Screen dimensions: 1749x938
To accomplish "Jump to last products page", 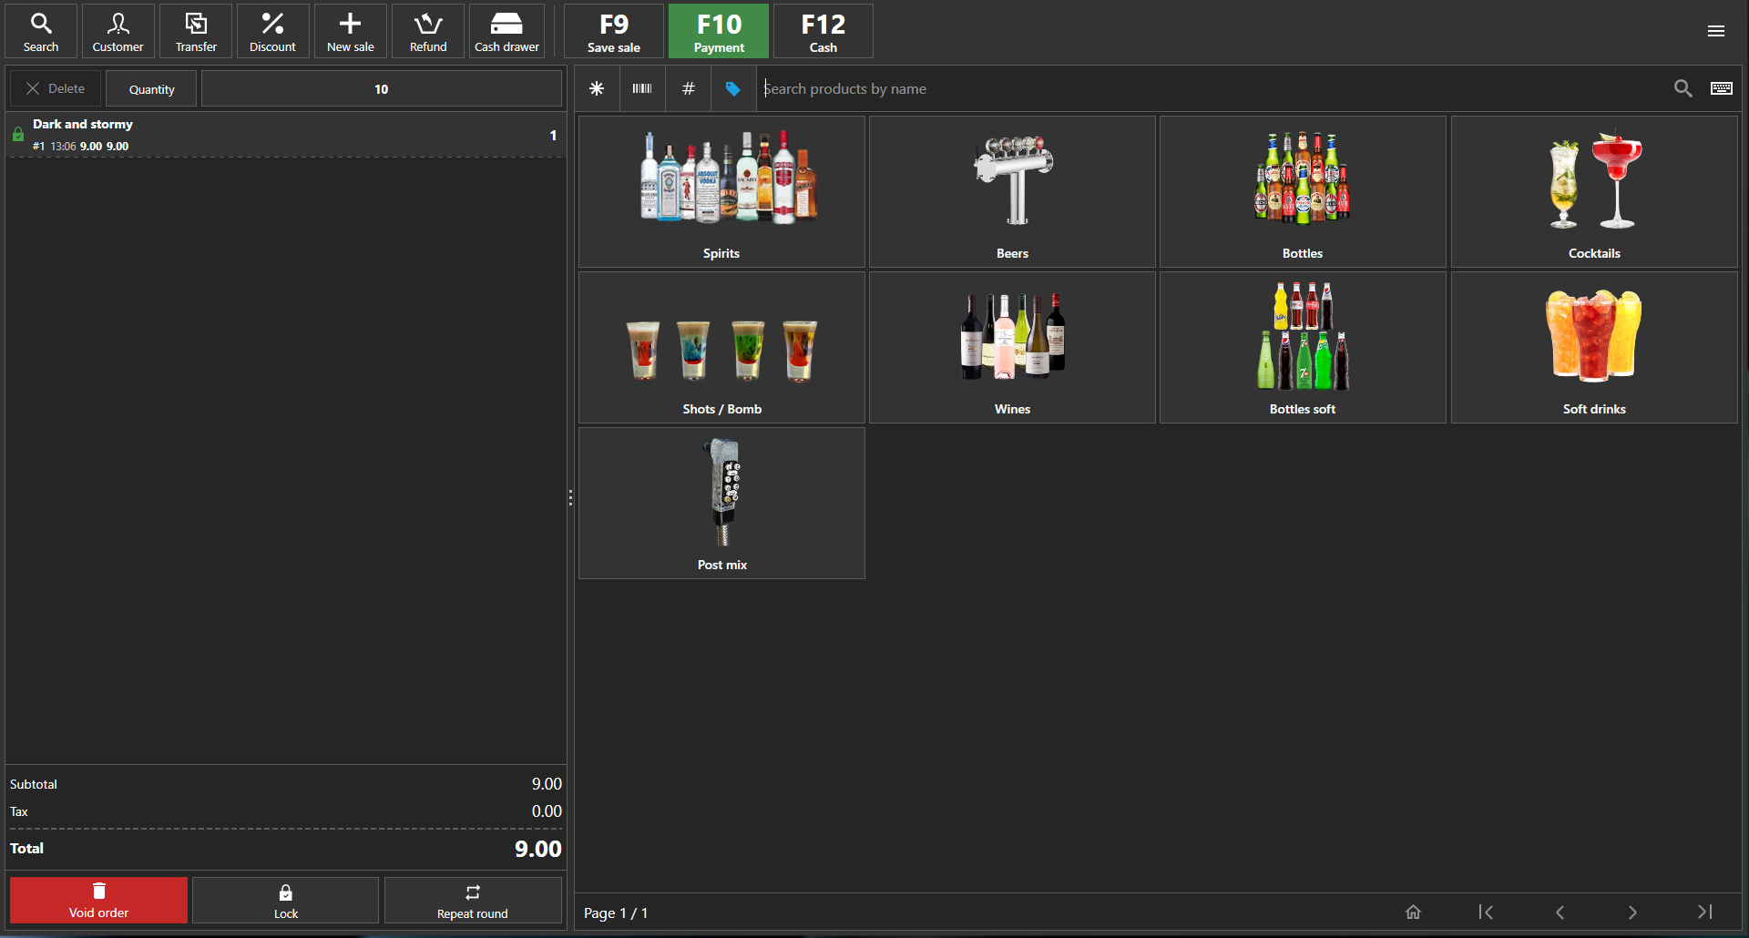I will (x=1704, y=912).
